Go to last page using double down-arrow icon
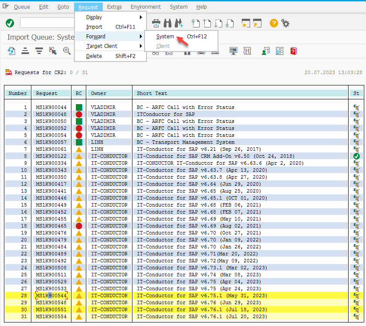The image size is (366, 326). pyautogui.click(x=230, y=23)
